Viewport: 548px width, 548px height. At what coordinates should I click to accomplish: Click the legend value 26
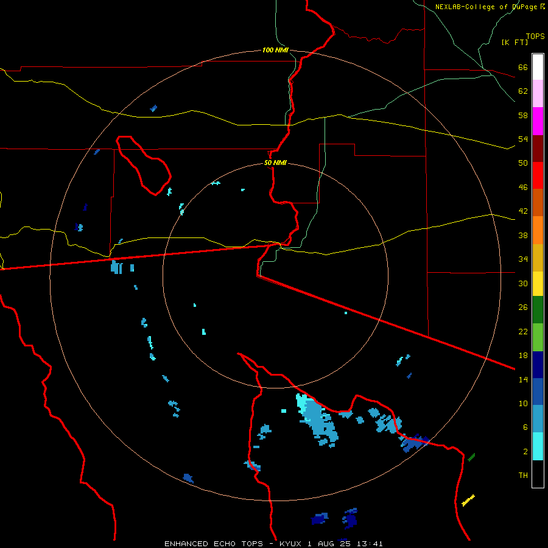[x=523, y=307]
